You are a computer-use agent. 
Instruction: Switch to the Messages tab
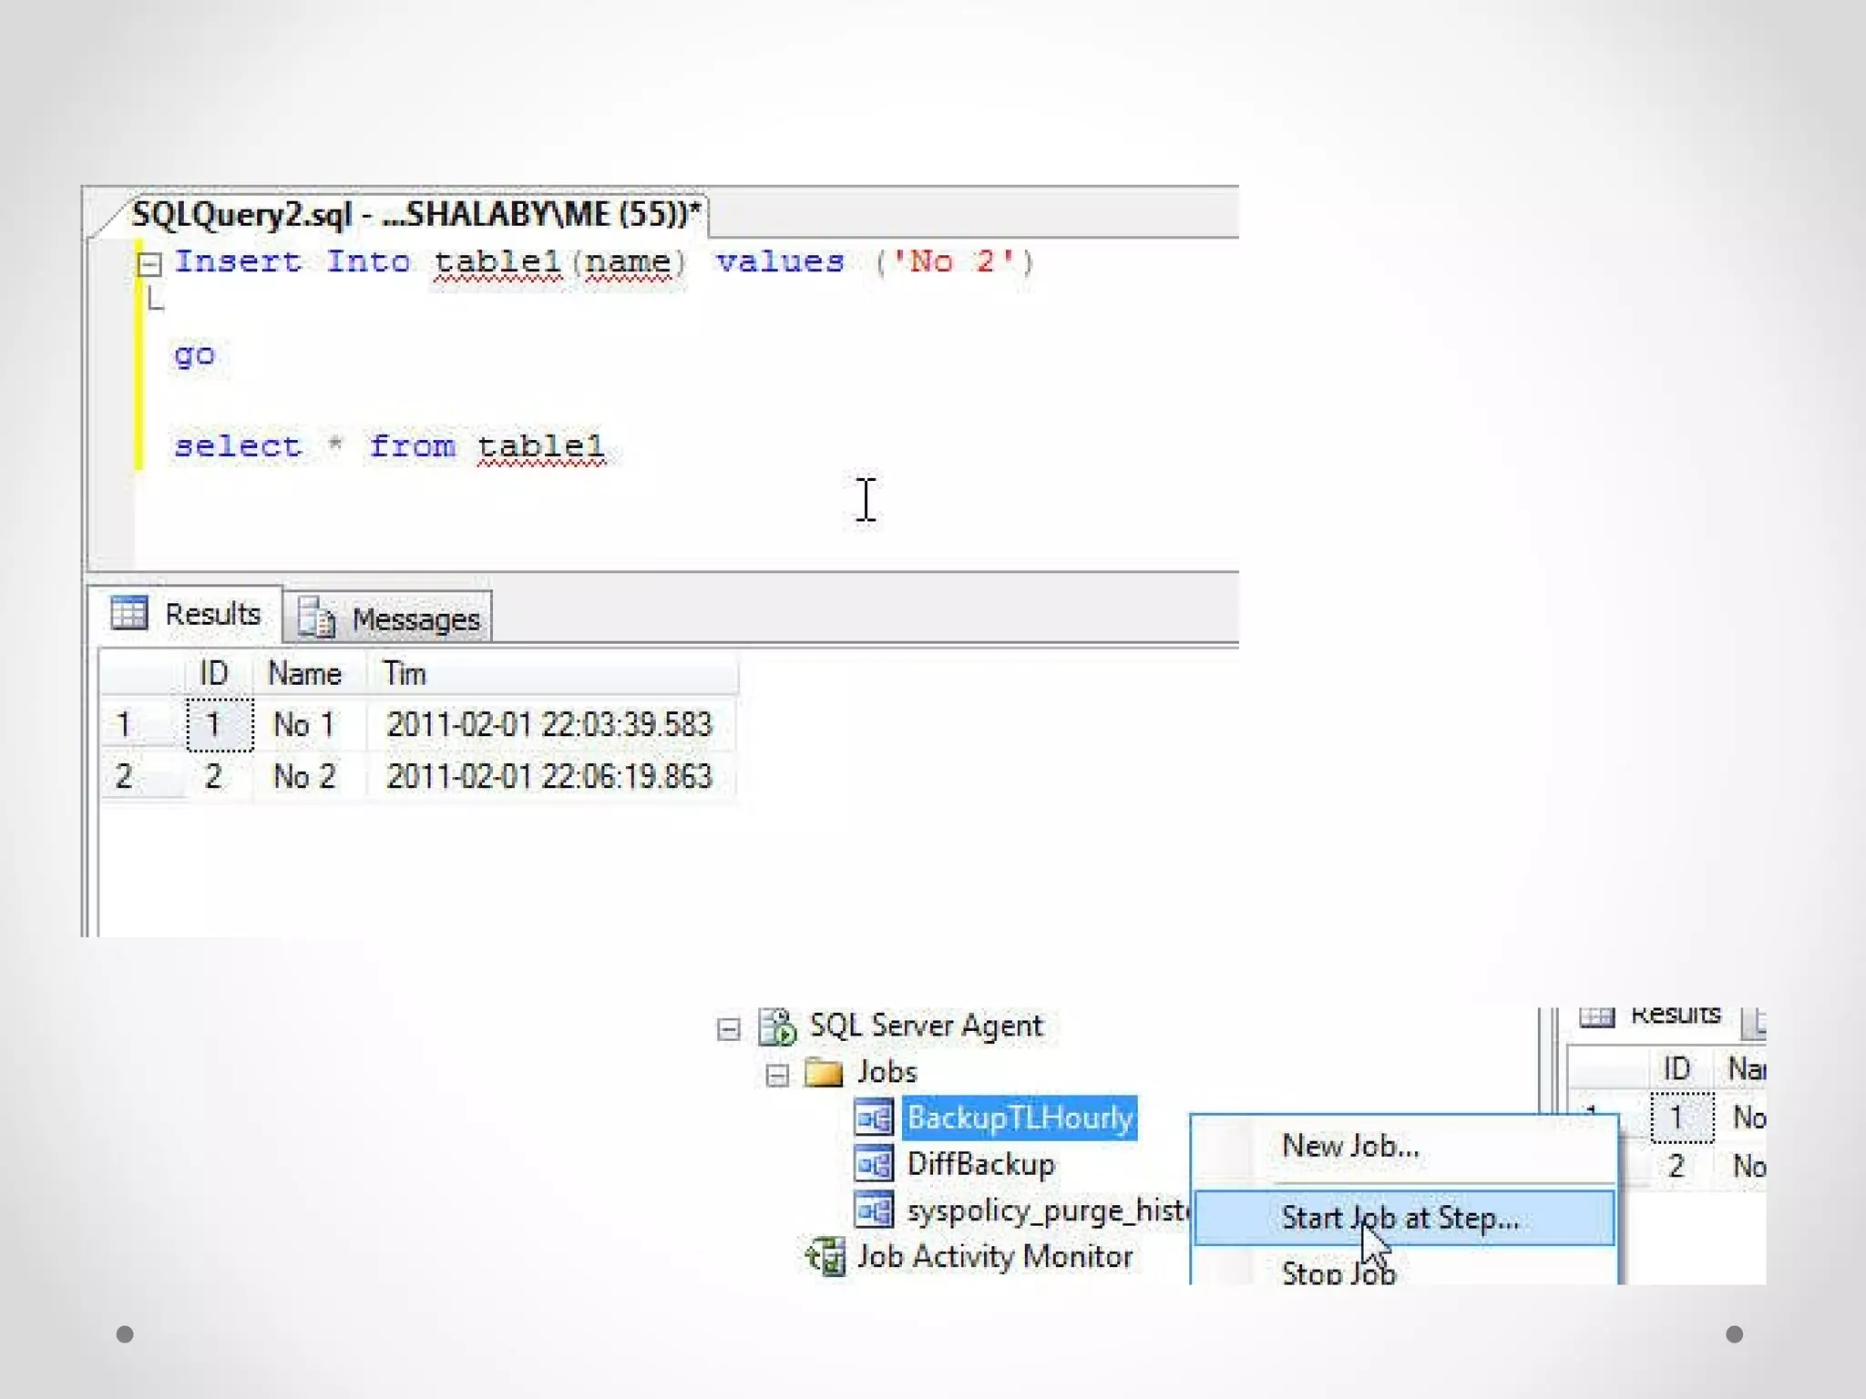[415, 619]
